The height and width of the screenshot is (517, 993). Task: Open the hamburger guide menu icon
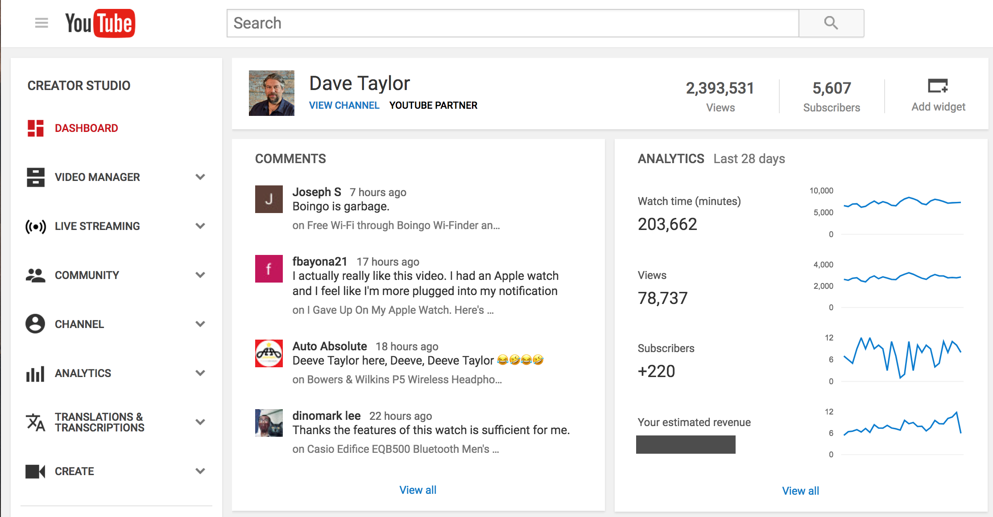(x=41, y=23)
